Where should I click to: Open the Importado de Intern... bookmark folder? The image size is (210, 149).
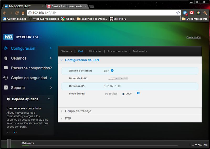[x=92, y=19]
